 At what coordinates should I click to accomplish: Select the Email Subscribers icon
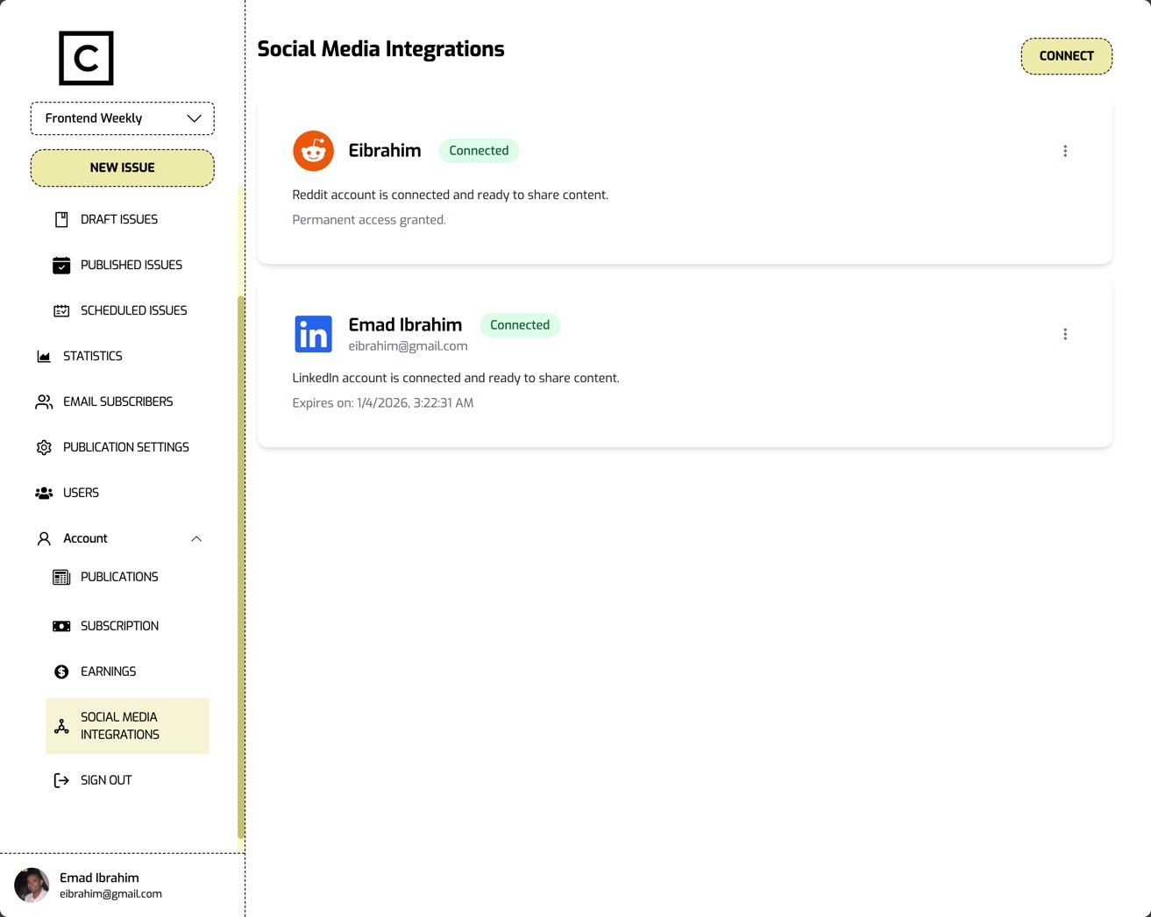tap(44, 402)
